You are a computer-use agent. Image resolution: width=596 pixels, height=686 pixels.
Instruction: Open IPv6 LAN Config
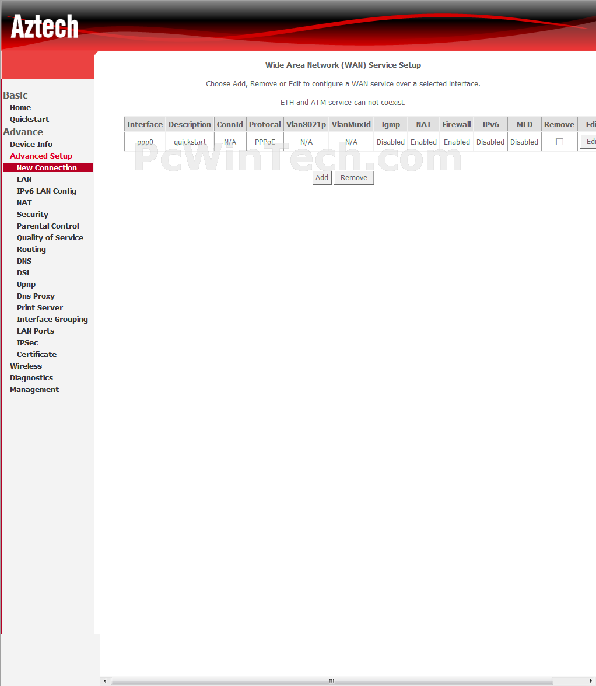pyautogui.click(x=46, y=191)
